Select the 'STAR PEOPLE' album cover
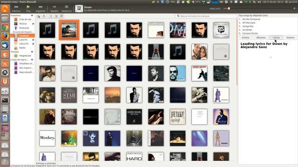This screenshot has height=167, width=298. (x=69, y=95)
